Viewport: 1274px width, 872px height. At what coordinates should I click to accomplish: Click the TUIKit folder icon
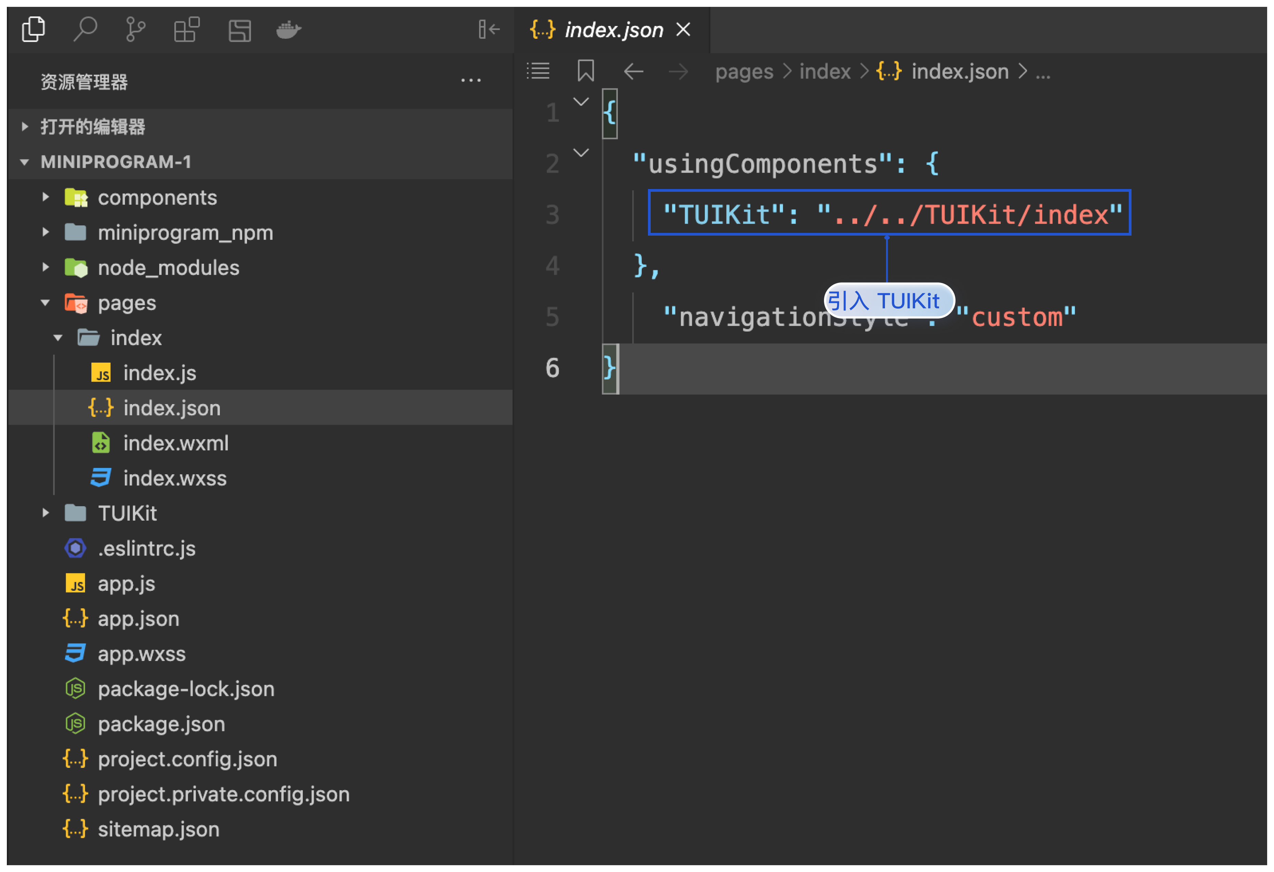coord(76,513)
